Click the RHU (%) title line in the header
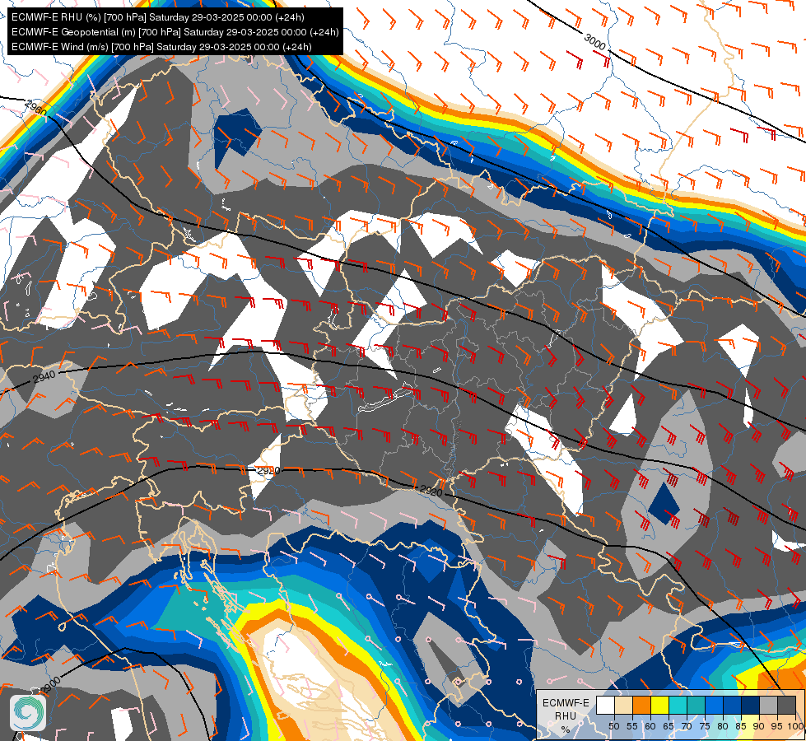The width and height of the screenshot is (806, 741). (158, 17)
